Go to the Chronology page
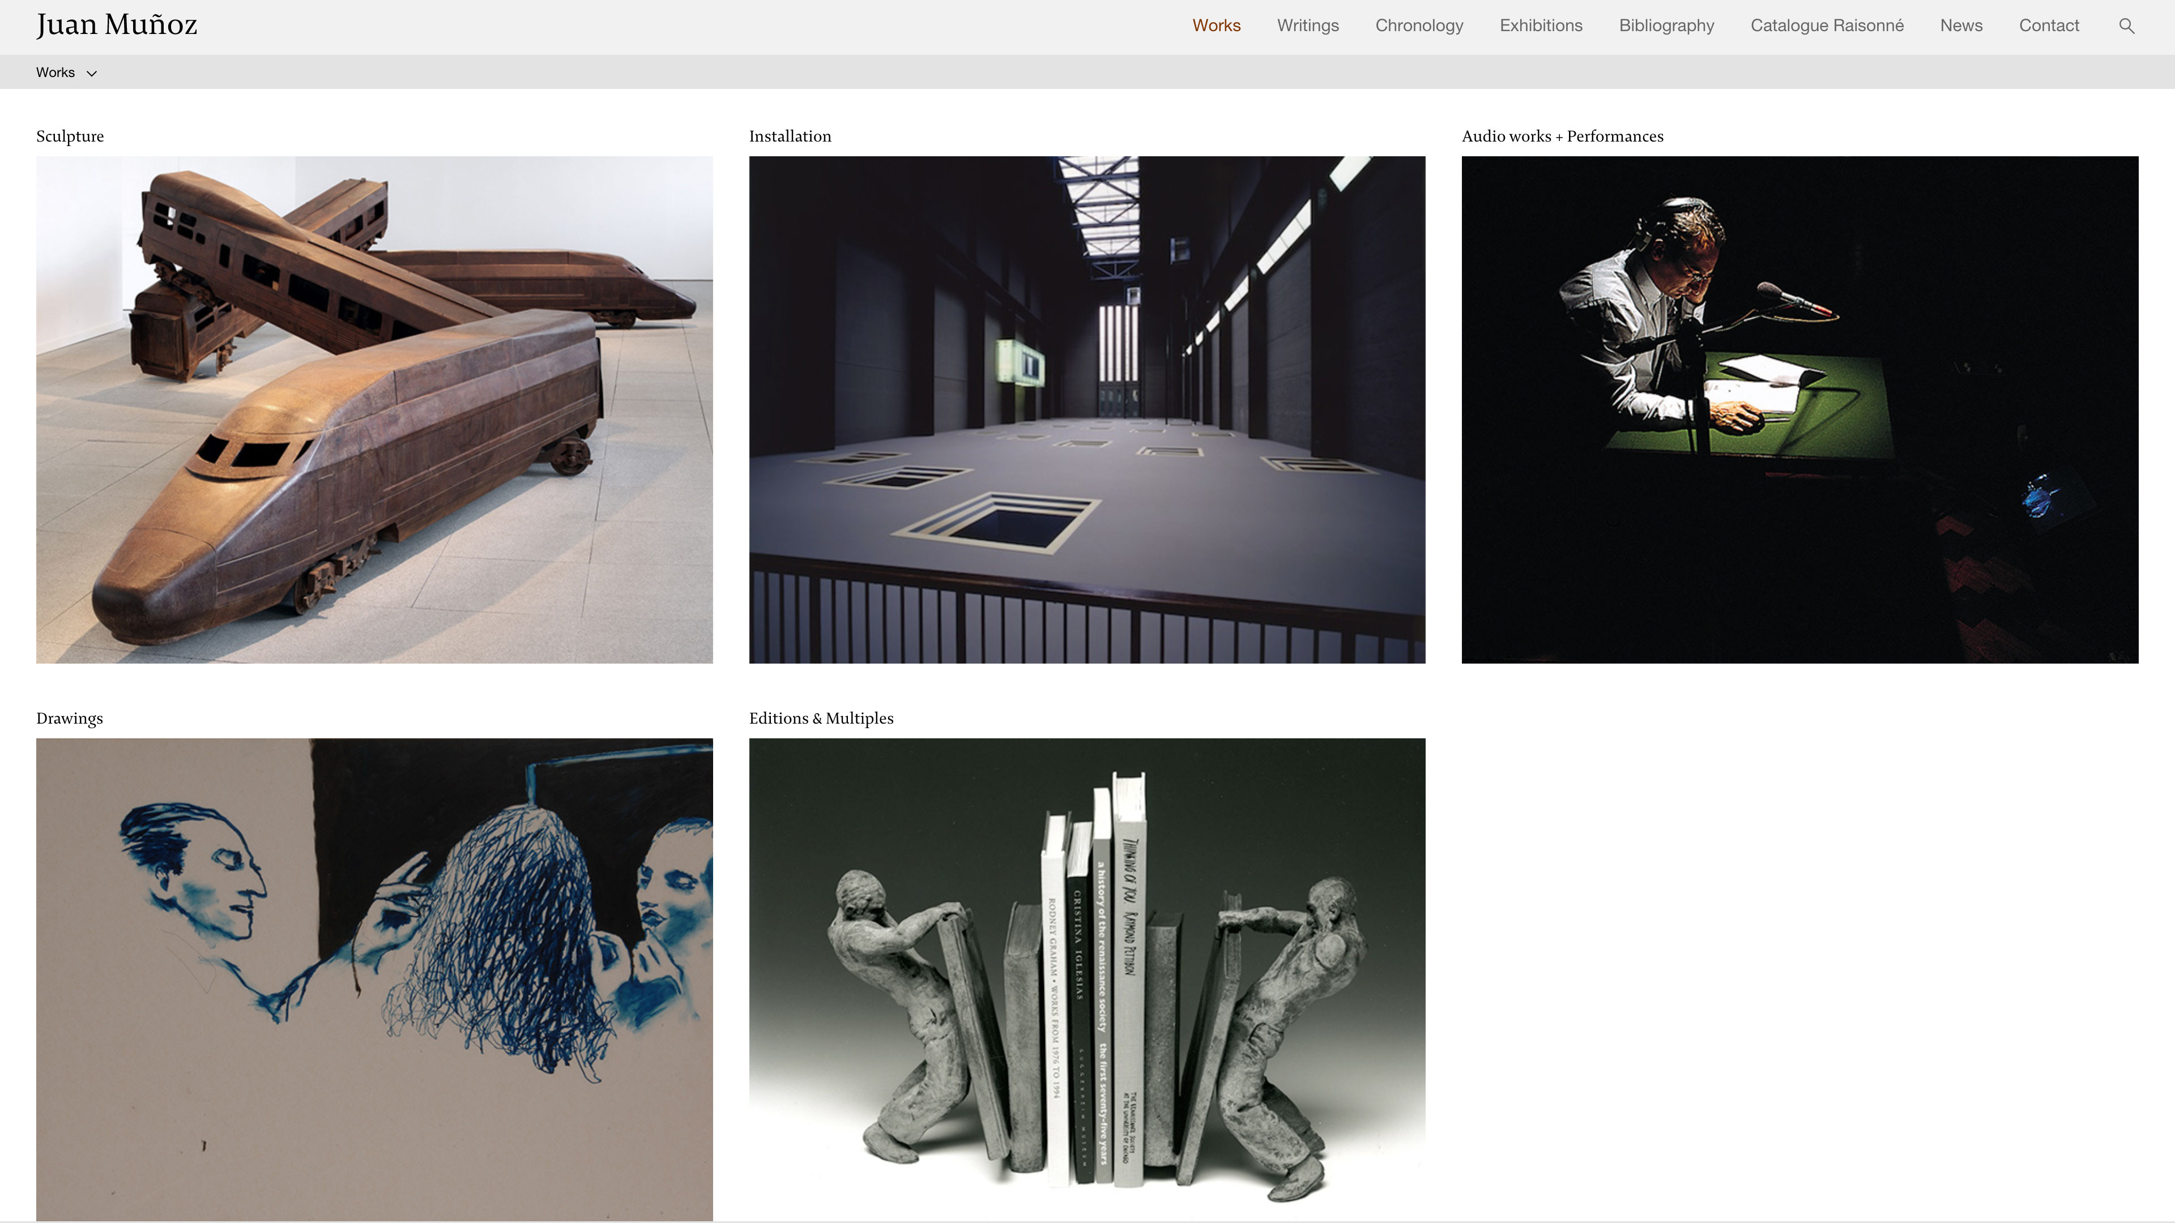This screenshot has height=1223, width=2175. pyautogui.click(x=1418, y=25)
